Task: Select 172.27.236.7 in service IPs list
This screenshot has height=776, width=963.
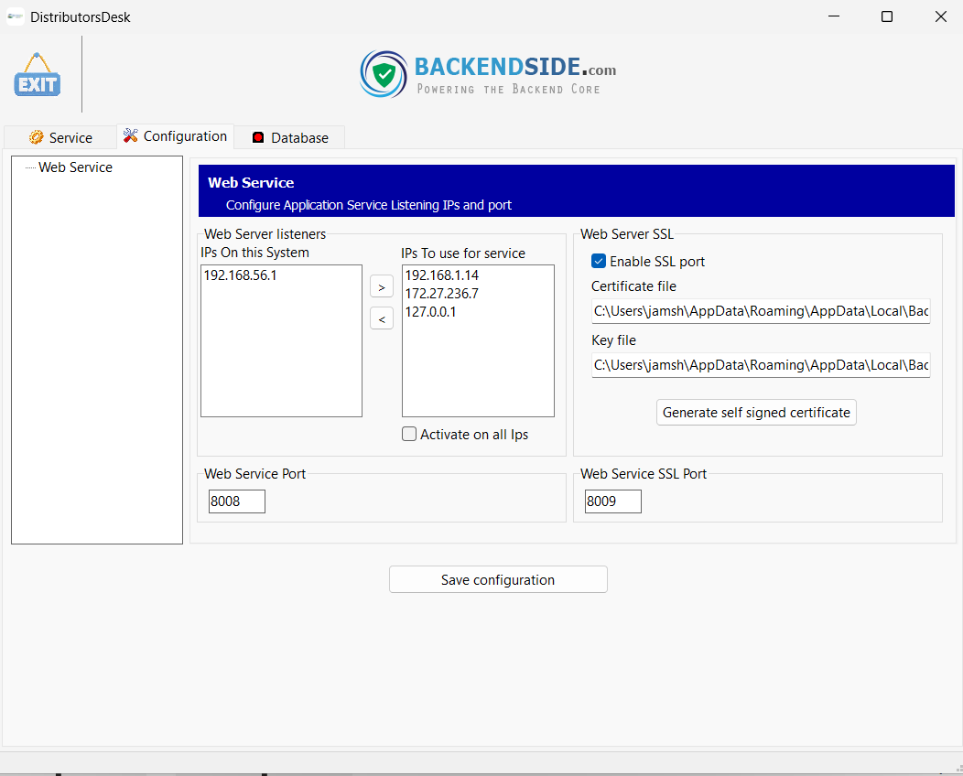Action: pyautogui.click(x=441, y=294)
